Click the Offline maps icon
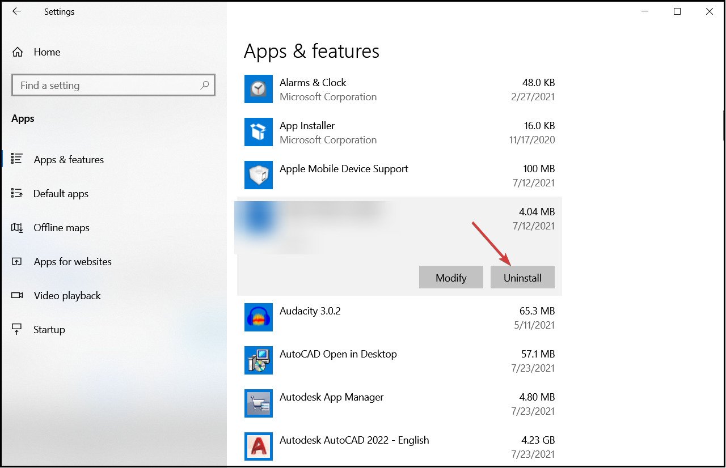The image size is (726, 468). point(17,228)
